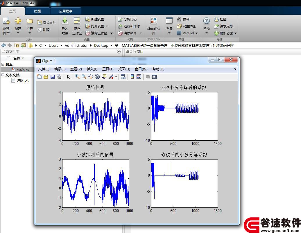Screen dimensions: 301x233
Task: Click the Analyze Code icon
Action: pos(120,19)
